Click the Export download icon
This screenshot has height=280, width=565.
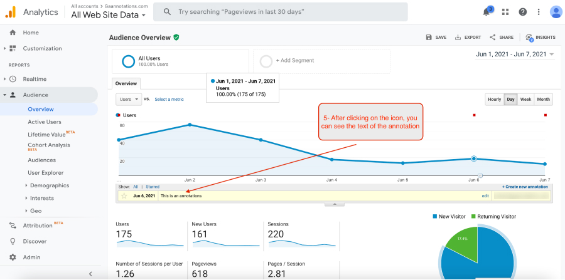pyautogui.click(x=458, y=38)
